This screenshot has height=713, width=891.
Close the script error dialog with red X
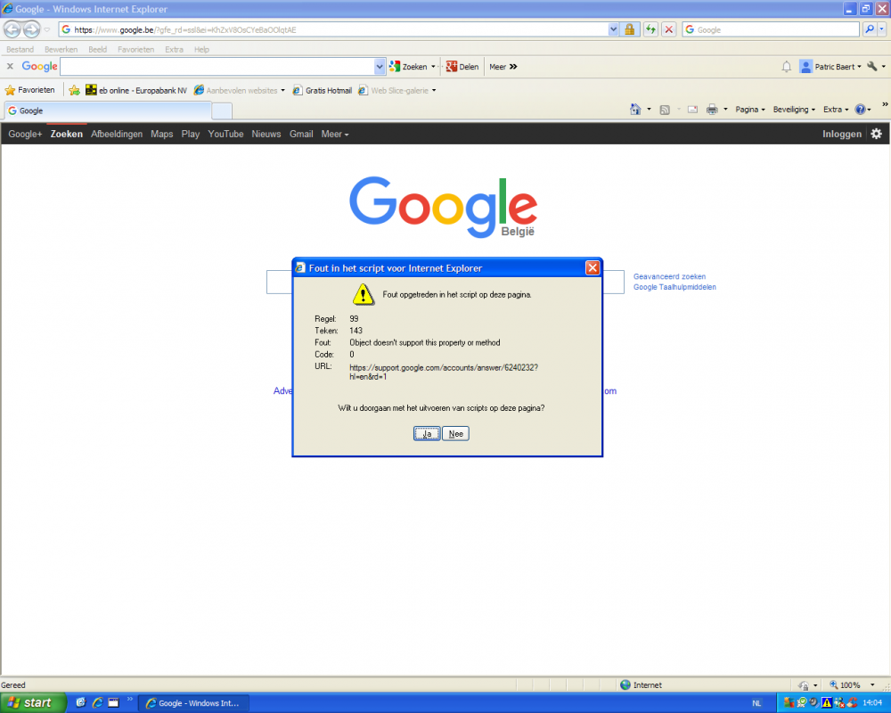(593, 267)
